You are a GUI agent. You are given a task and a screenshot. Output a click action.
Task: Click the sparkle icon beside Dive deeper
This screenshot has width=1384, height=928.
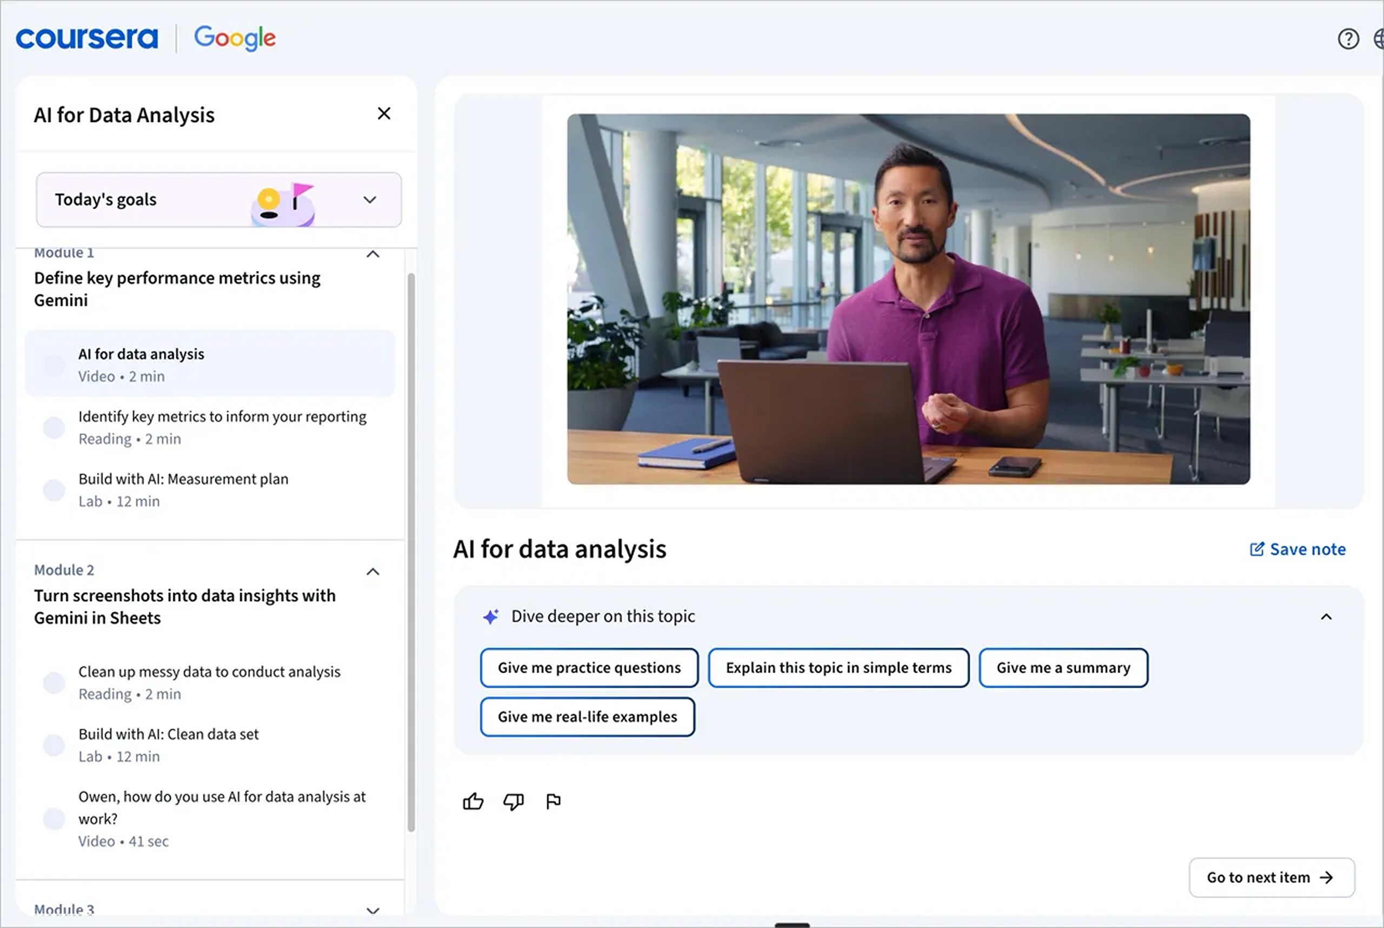coord(491,617)
